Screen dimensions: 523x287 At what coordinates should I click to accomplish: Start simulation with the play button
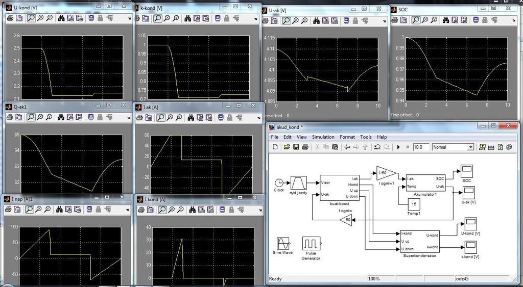(398, 147)
